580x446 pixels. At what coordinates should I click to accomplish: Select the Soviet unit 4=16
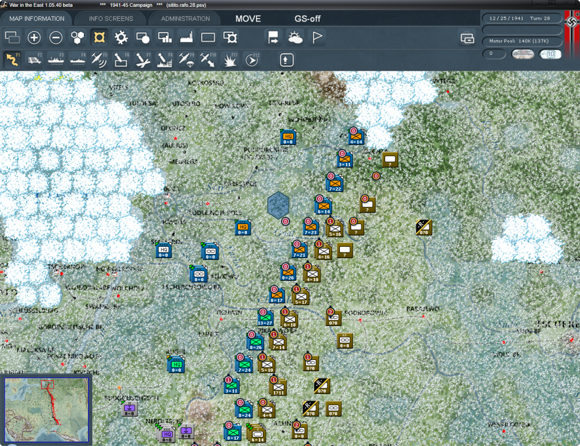click(x=323, y=252)
